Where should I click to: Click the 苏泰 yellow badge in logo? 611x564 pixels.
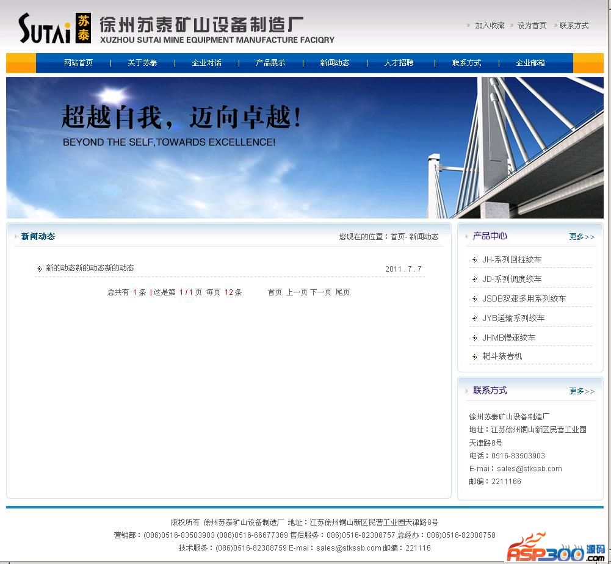coord(83,28)
